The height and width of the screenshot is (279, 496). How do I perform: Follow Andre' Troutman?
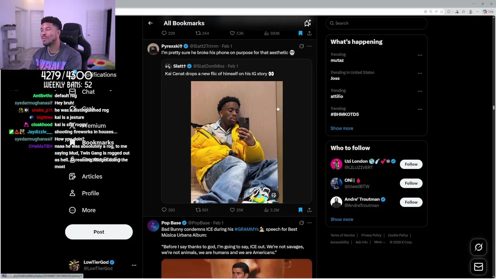pyautogui.click(x=411, y=202)
